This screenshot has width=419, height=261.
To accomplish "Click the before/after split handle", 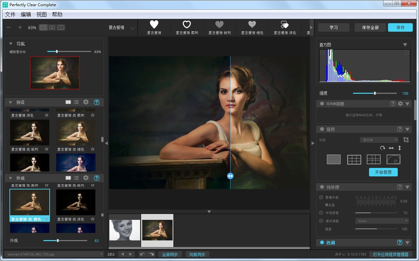I will [x=230, y=176].
